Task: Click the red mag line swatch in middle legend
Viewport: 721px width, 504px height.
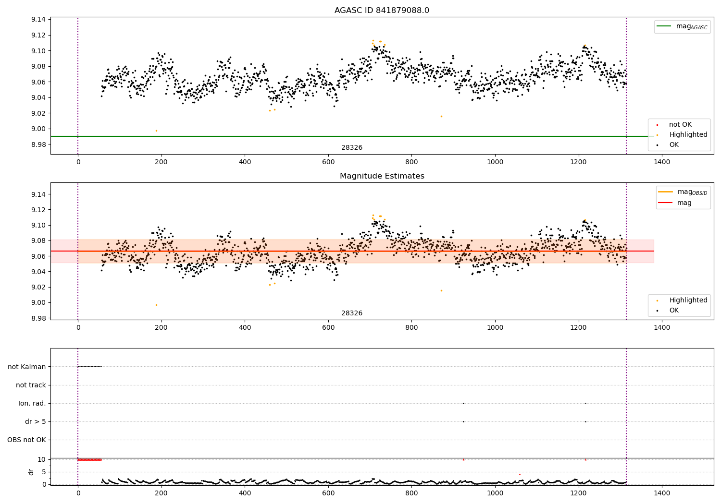Action: (x=666, y=203)
